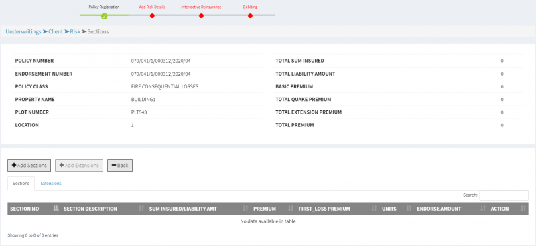Click the Policy Registration step label
Viewport: 536px width, 246px height.
105,7
